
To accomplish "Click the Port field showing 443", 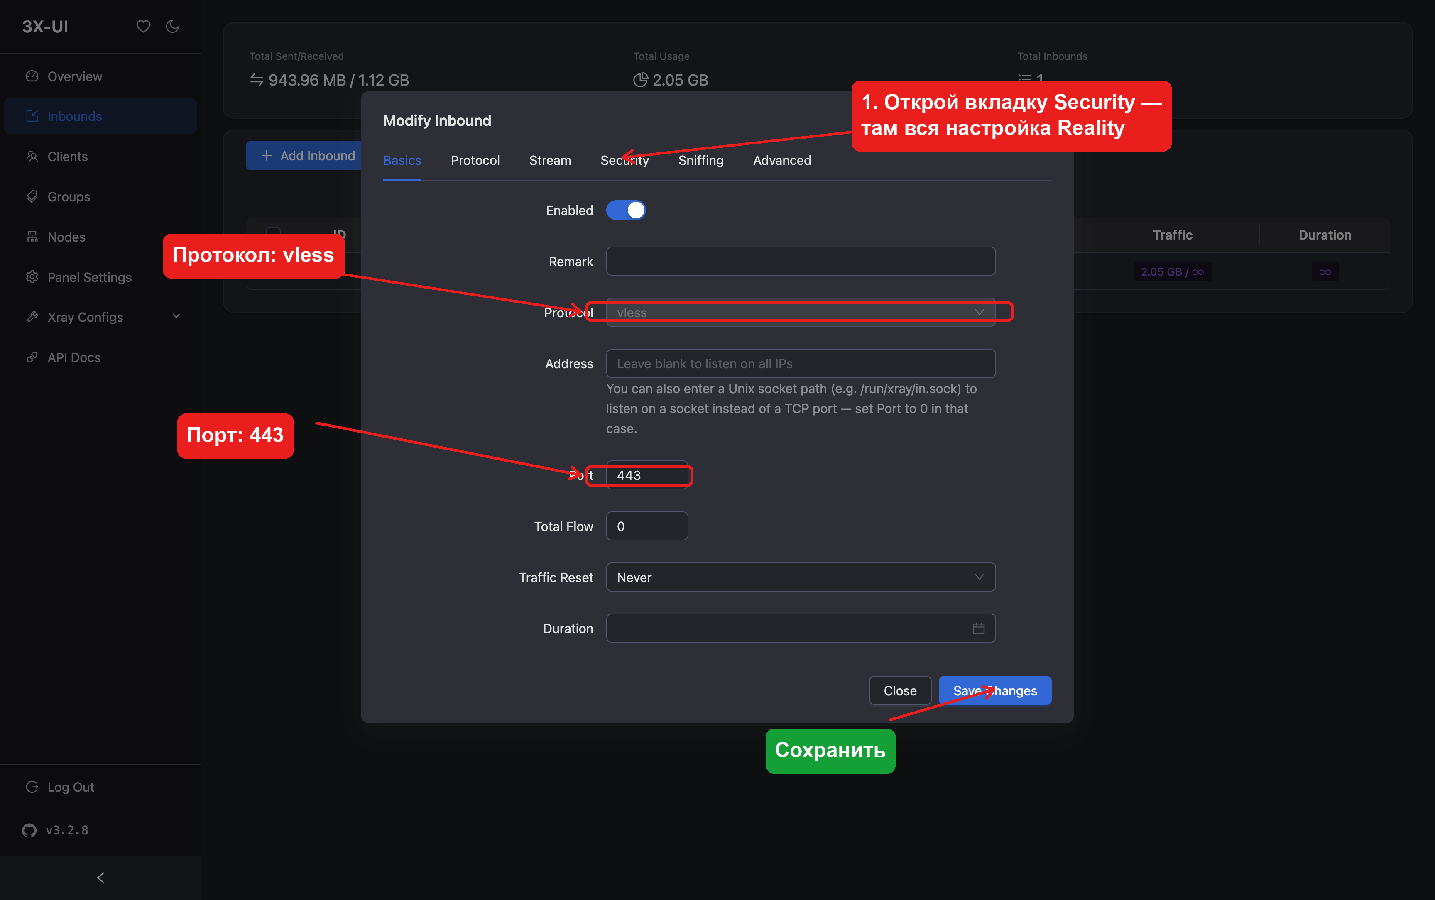I will pyautogui.click(x=647, y=475).
